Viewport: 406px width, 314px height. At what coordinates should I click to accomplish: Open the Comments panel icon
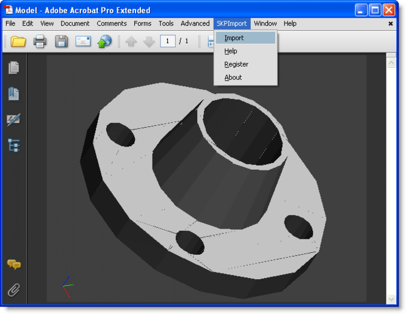pos(14,265)
